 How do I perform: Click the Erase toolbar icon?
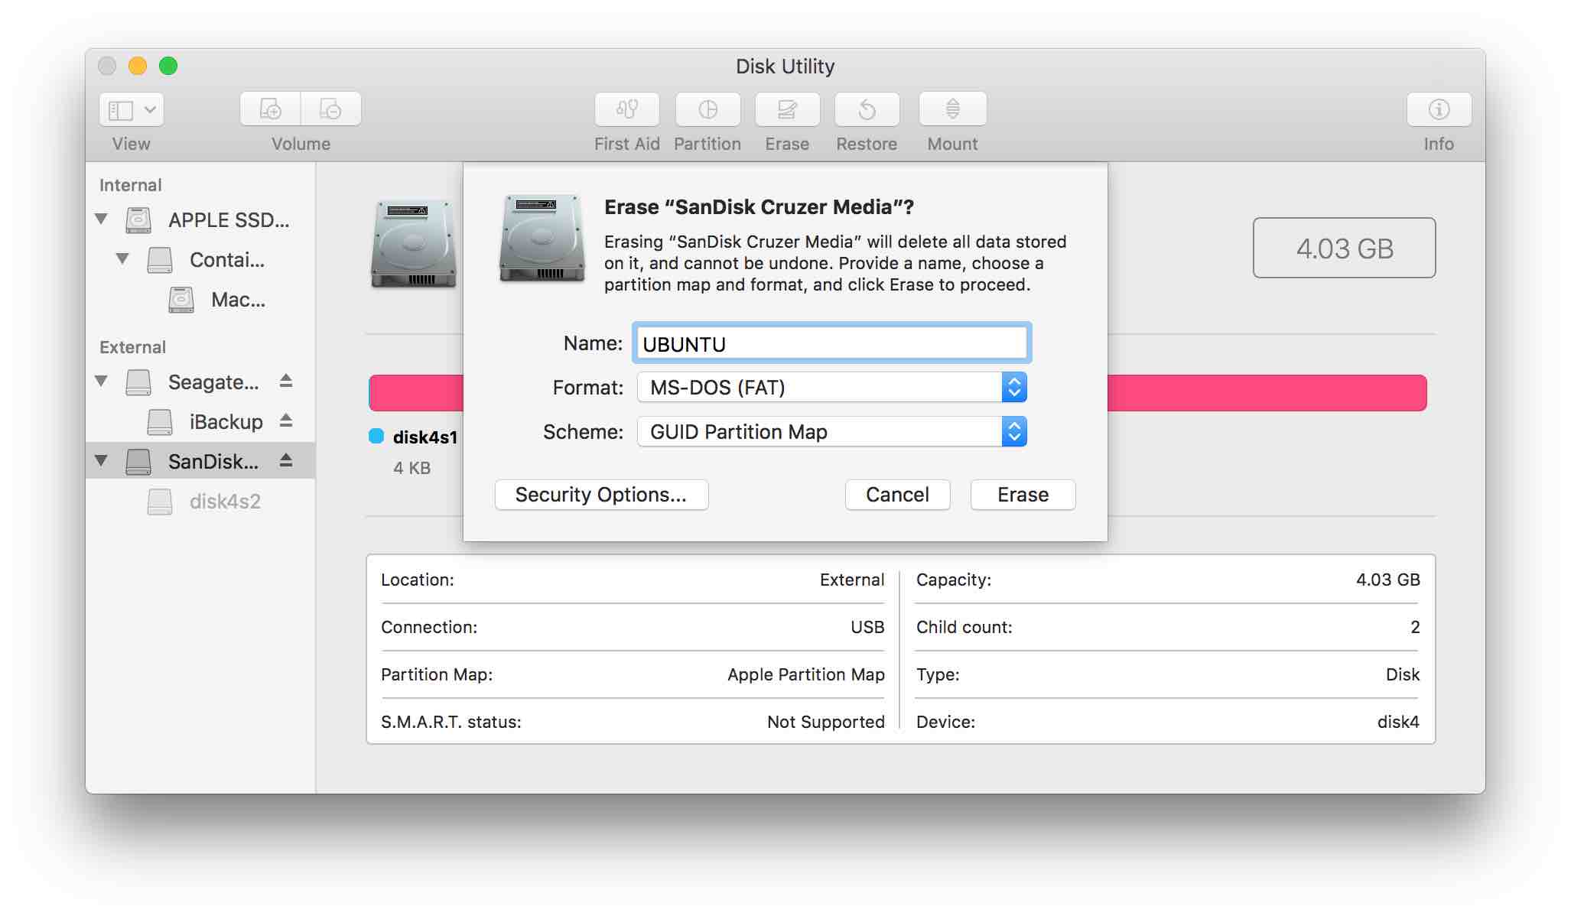[x=787, y=109]
